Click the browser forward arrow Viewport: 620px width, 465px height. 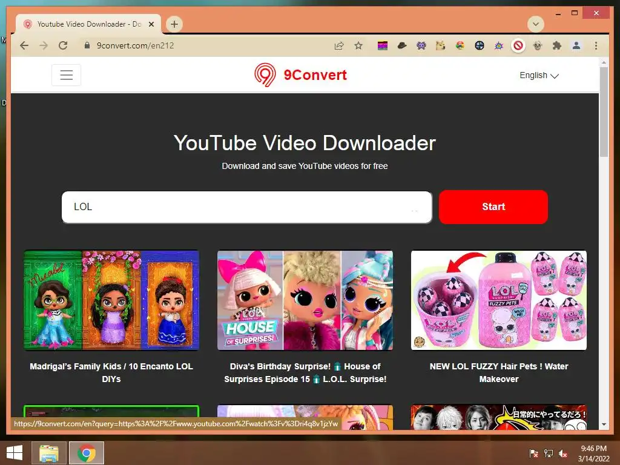(44, 45)
